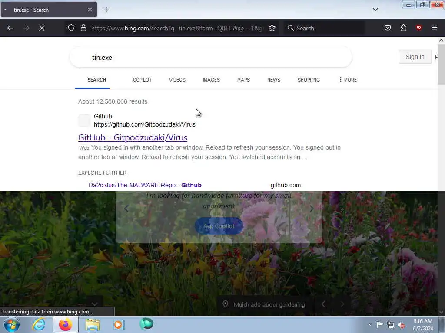Show previous background image arrow
445x333 pixels.
[x=323, y=304]
